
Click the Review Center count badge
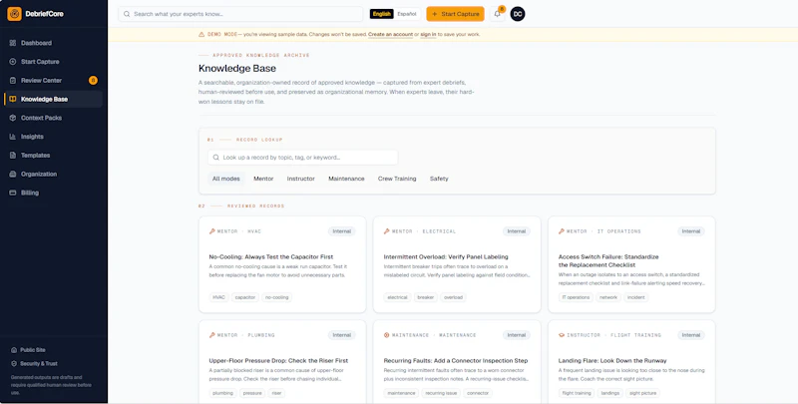pos(93,80)
